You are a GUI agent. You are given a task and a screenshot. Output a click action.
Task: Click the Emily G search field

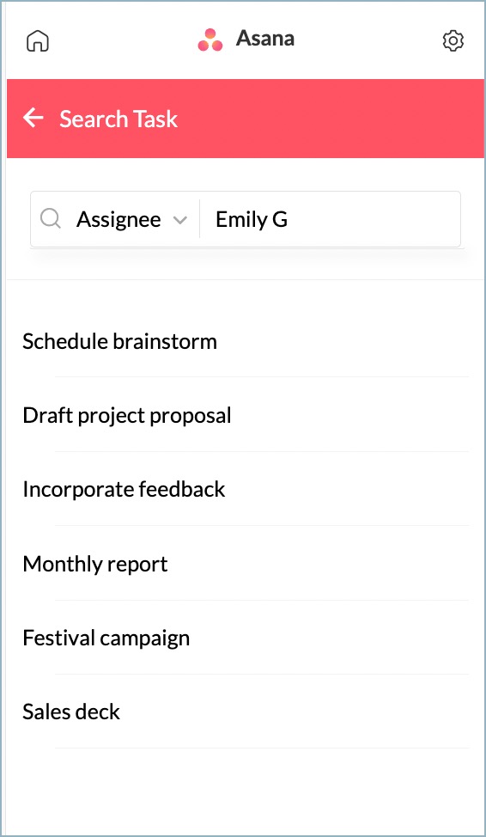tap(330, 219)
